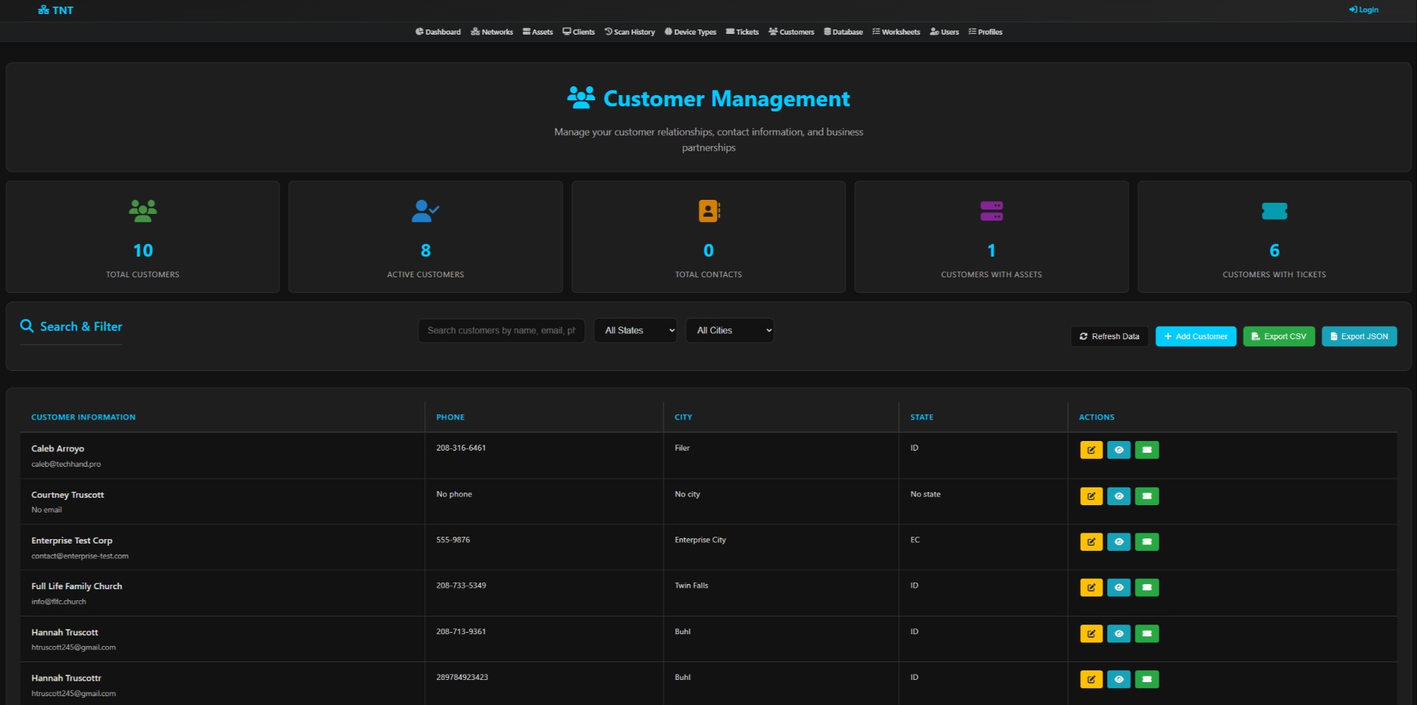The image size is (1417, 705).
Task: Open tickets for Hannah Truscottr
Action: [1147, 679]
